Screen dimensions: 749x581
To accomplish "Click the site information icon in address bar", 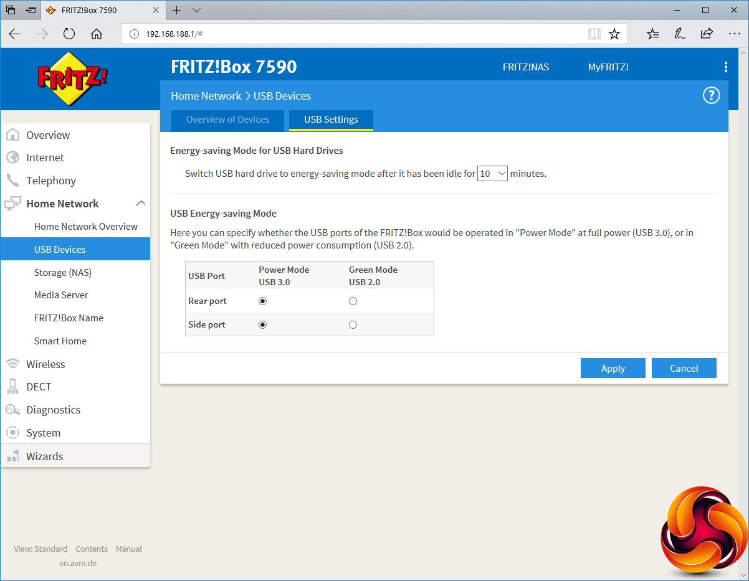I will coord(133,34).
